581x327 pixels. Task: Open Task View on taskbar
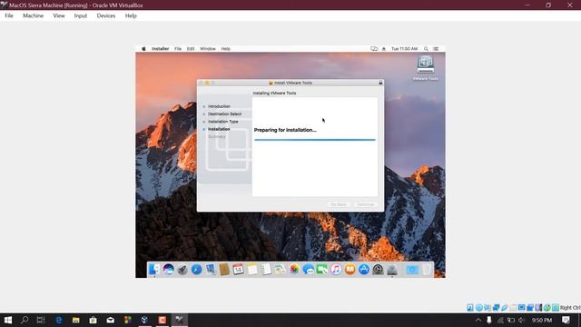point(41,320)
